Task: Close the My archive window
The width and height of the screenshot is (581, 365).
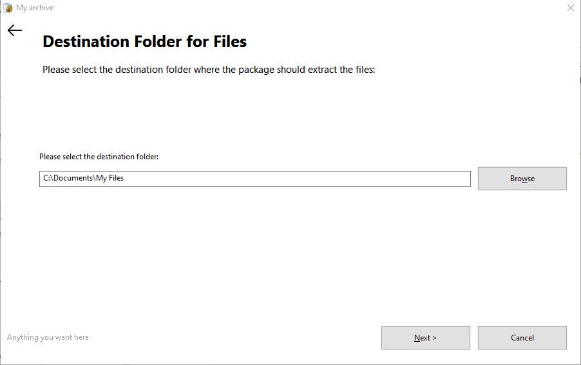Action: 570,8
